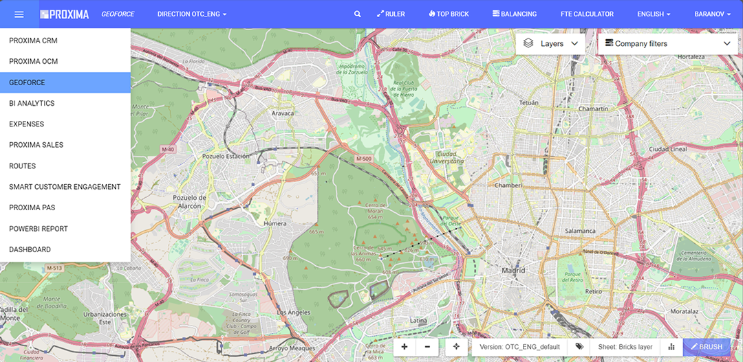Expand the Company filters dropdown
Screen dimensions: 743x362
tap(668, 43)
